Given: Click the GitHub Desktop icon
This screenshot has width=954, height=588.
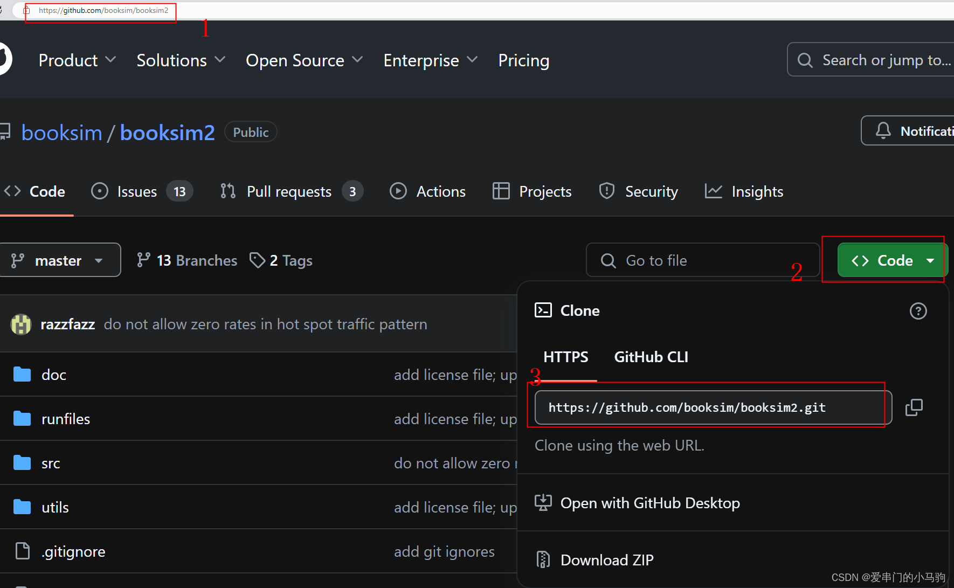Looking at the screenshot, I should click(543, 503).
